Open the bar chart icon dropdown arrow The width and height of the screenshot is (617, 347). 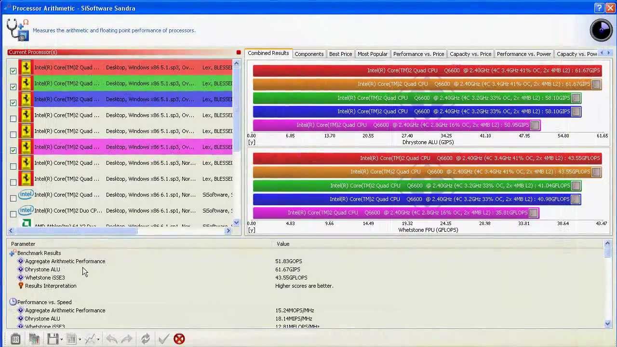[80, 339]
